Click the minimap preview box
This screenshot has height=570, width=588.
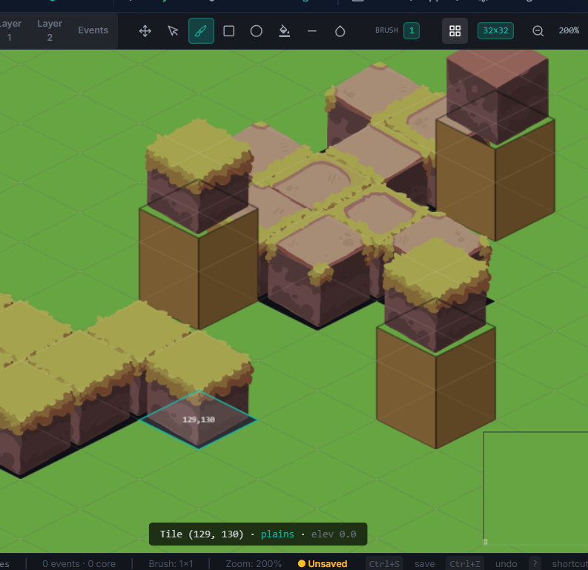(535, 488)
